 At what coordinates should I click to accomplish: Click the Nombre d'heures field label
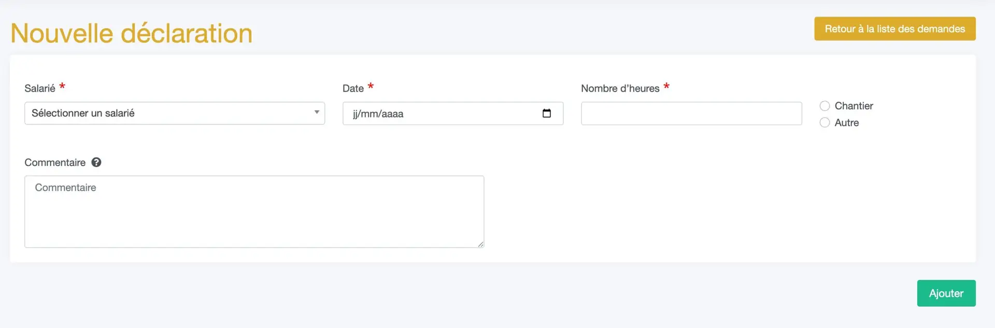click(620, 89)
